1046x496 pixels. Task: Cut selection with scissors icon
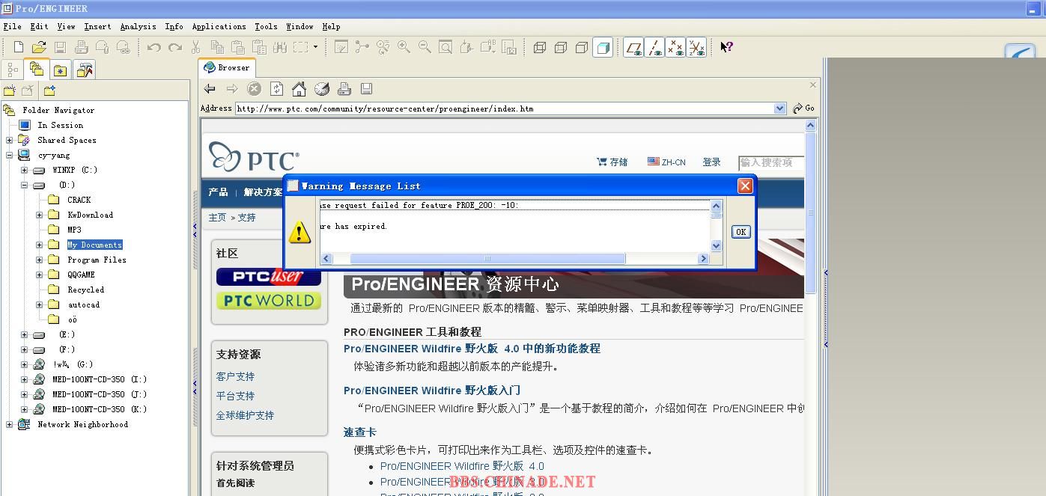tap(196, 47)
